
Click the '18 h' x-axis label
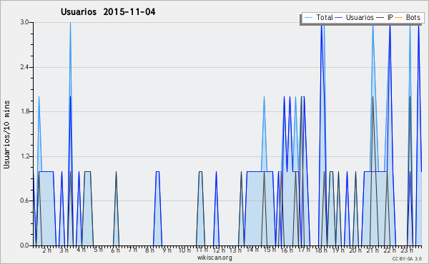321,250
